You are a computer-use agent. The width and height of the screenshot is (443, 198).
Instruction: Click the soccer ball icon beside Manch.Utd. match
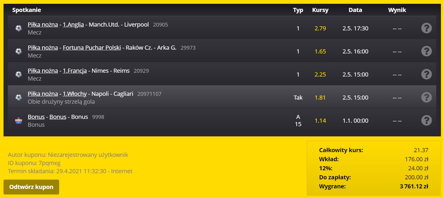pos(18,28)
